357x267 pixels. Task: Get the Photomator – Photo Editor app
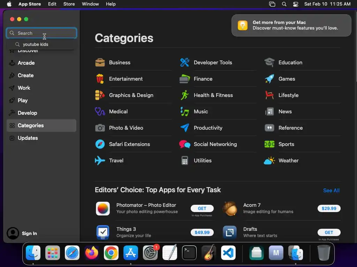coord(202,209)
